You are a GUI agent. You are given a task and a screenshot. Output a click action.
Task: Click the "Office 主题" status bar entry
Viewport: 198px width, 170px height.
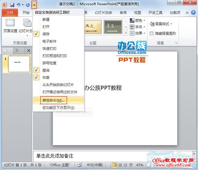point(59,165)
